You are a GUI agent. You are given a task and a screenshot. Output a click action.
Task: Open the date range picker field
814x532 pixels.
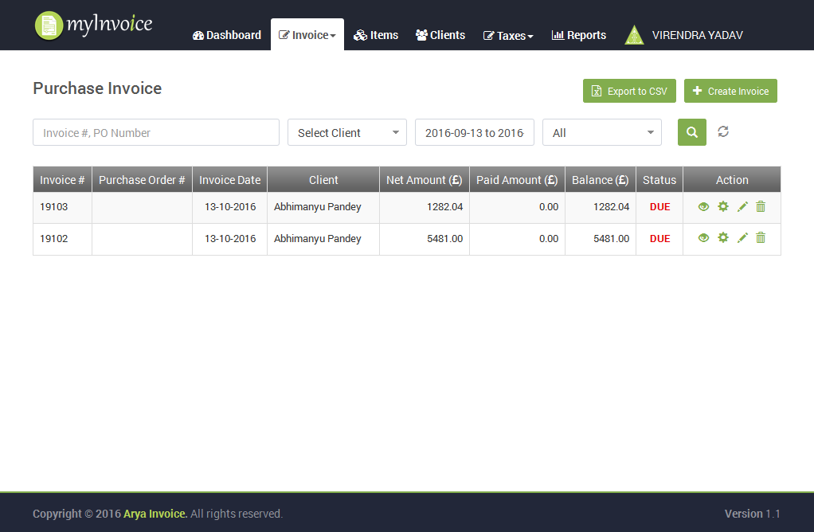click(x=475, y=133)
